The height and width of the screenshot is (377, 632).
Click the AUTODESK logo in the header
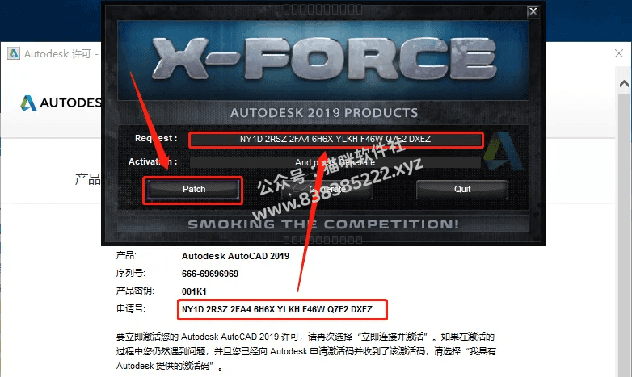click(x=61, y=103)
